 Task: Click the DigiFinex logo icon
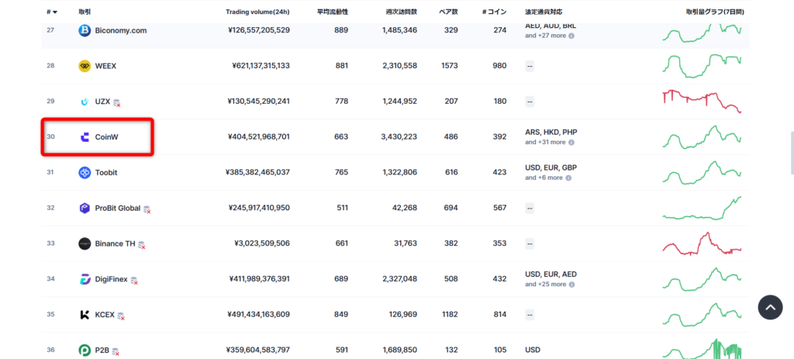point(85,279)
